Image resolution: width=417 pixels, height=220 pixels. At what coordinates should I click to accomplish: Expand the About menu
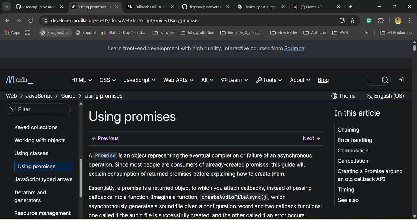click(x=300, y=80)
